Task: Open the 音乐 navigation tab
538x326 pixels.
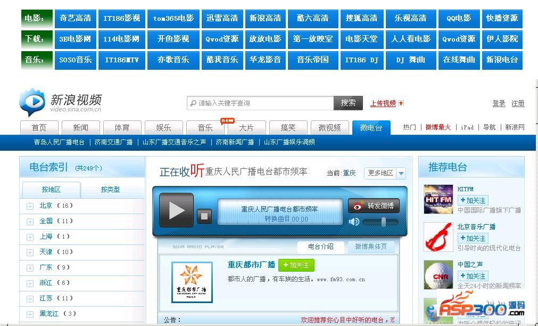Action: click(205, 128)
